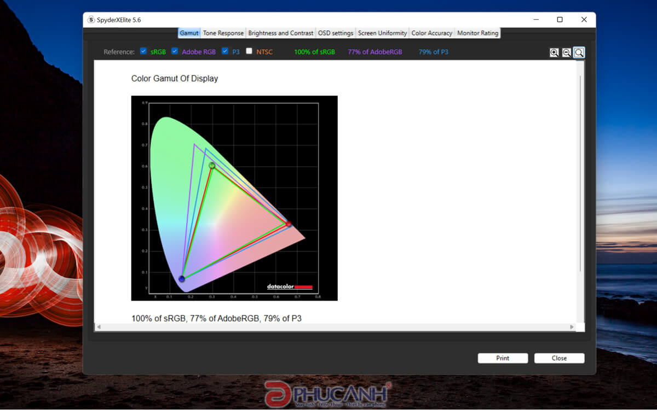Click the zoom out magnifier icon
Screen dimensions: 657x410
tap(567, 52)
